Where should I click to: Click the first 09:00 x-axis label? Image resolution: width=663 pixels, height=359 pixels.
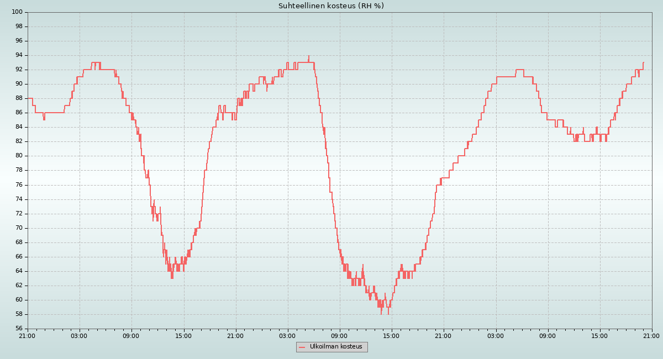(x=131, y=335)
